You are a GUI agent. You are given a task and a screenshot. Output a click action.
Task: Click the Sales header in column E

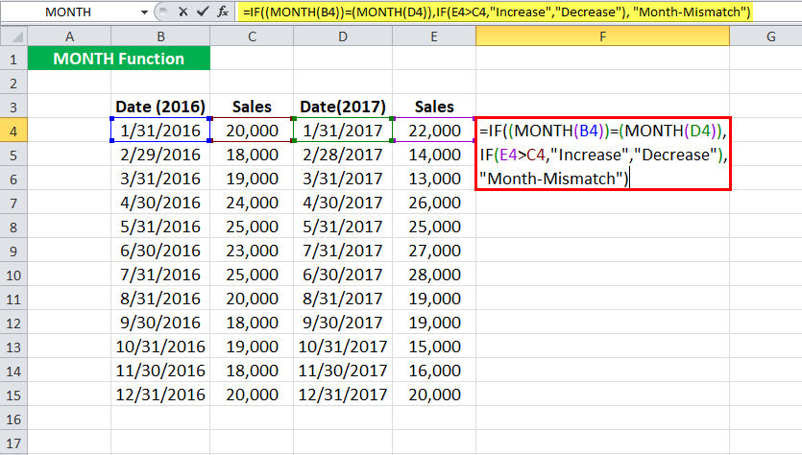tap(434, 107)
